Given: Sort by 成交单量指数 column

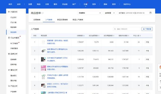Looking at the screenshot, I should tap(109, 36).
